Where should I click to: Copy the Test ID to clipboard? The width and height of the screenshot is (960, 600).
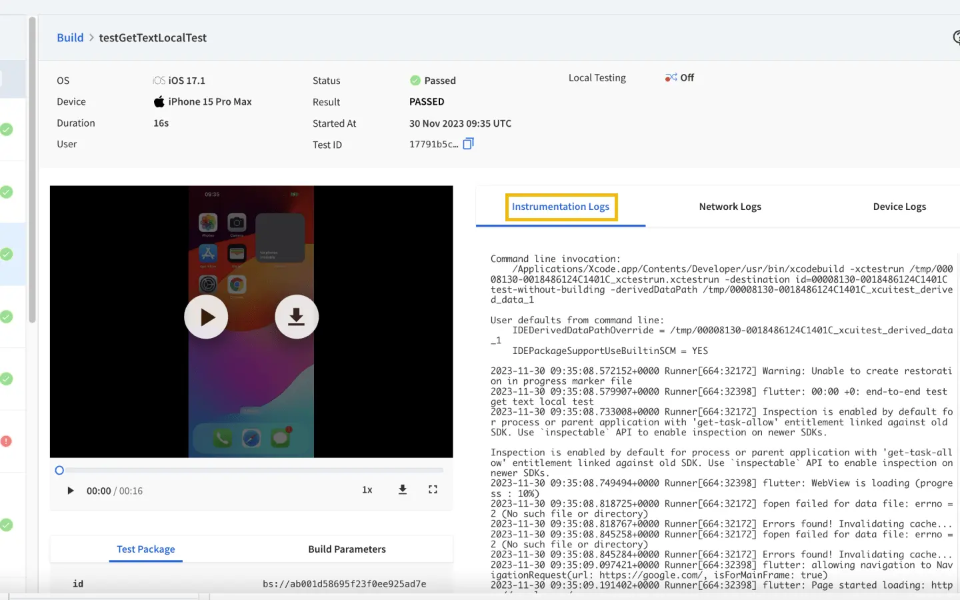pyautogui.click(x=468, y=144)
